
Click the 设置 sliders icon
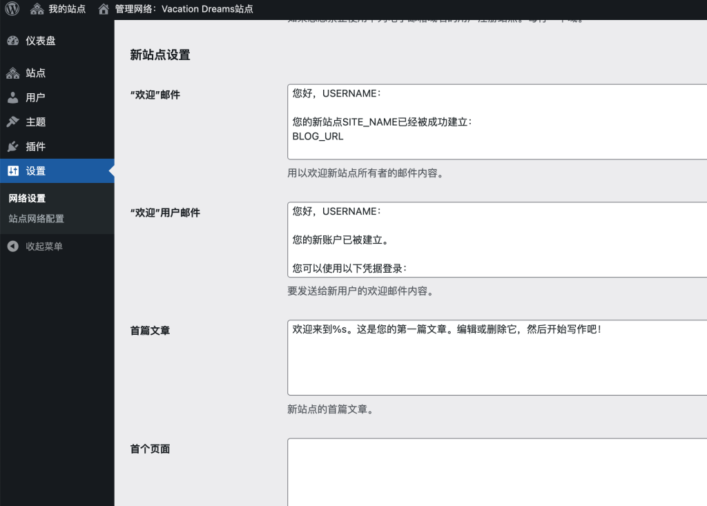[x=13, y=171]
